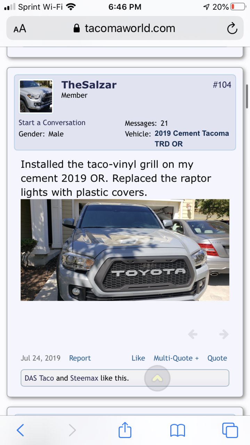The height and width of the screenshot is (445, 250).
Task: Tap the Safari forward arrow
Action: pyautogui.click(x=72, y=430)
